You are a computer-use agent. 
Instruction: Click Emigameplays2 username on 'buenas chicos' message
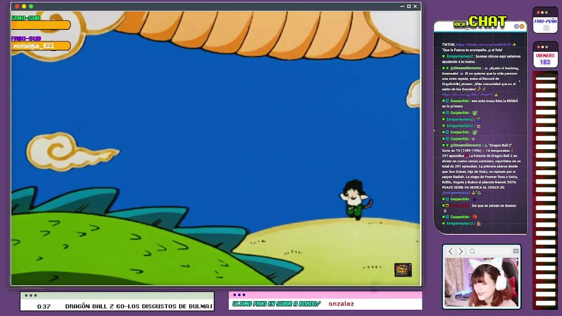[460, 57]
